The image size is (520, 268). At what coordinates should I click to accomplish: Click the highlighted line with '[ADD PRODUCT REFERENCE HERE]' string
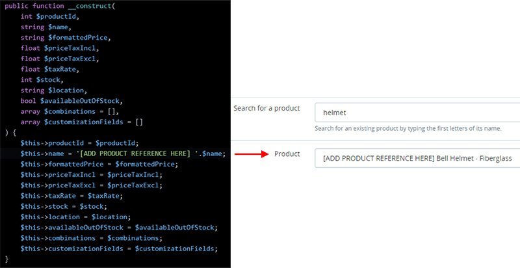123,154
